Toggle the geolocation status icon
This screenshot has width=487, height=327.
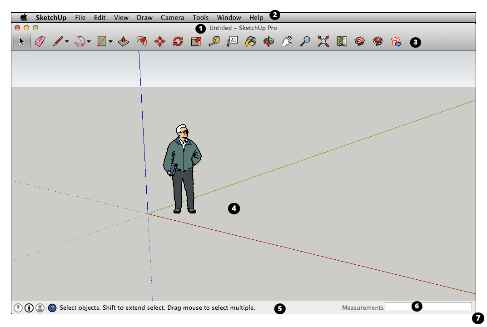coord(18,308)
